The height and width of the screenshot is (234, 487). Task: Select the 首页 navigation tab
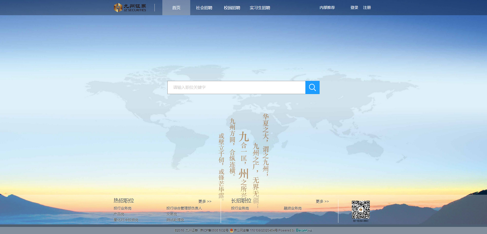point(176,8)
